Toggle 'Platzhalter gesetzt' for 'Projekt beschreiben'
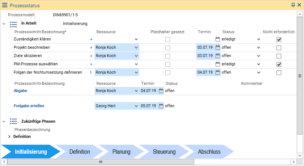304x166 pixels. coord(168,48)
